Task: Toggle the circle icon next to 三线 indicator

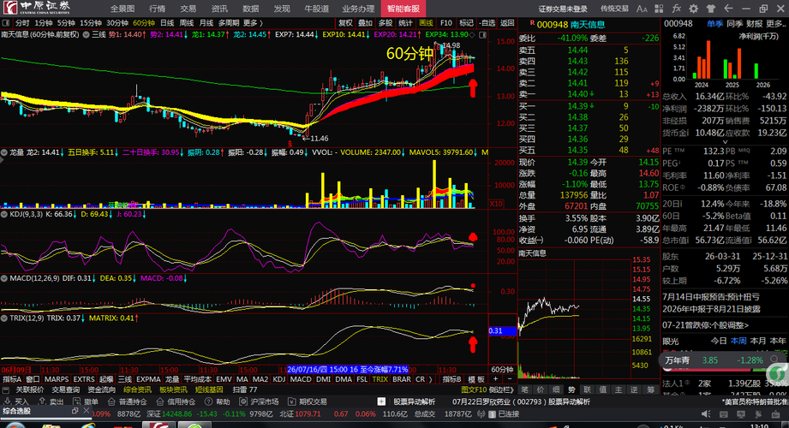Action: (86, 35)
